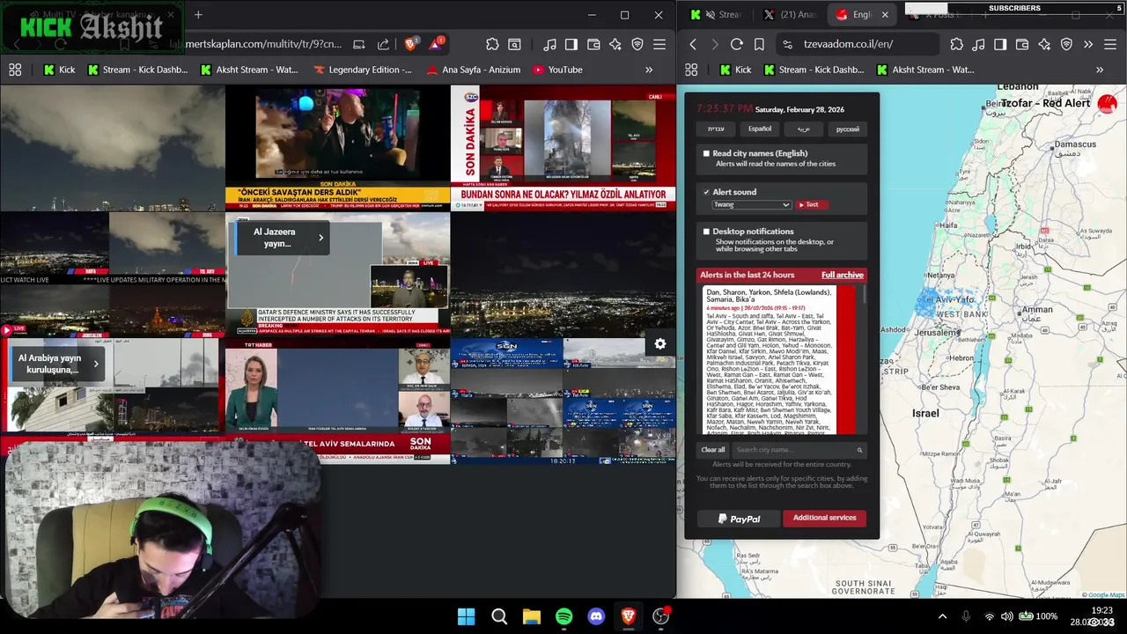Viewport: 1127px width, 634px height.
Task: Open the Twang alert sound dropdown
Action: point(752,204)
